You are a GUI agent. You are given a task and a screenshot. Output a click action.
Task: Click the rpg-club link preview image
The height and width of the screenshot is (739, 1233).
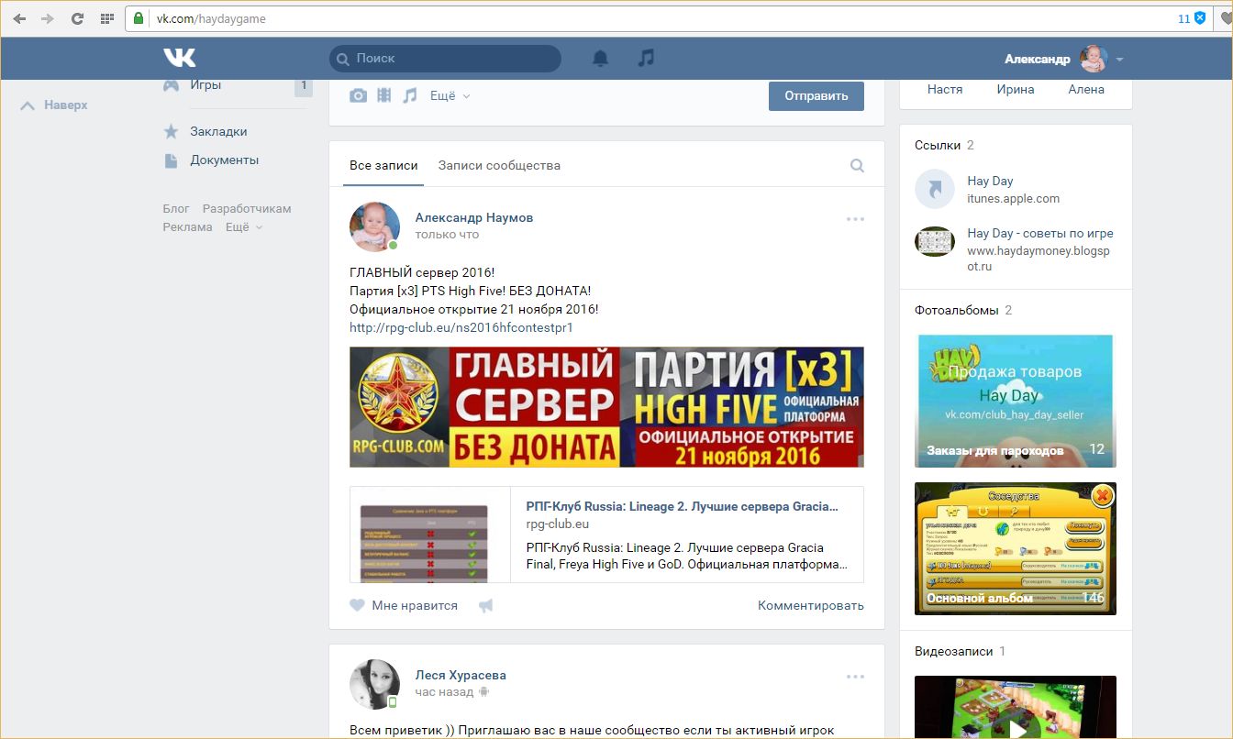tap(430, 535)
